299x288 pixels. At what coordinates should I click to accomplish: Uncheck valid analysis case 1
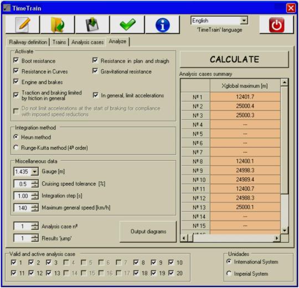pos(13,263)
